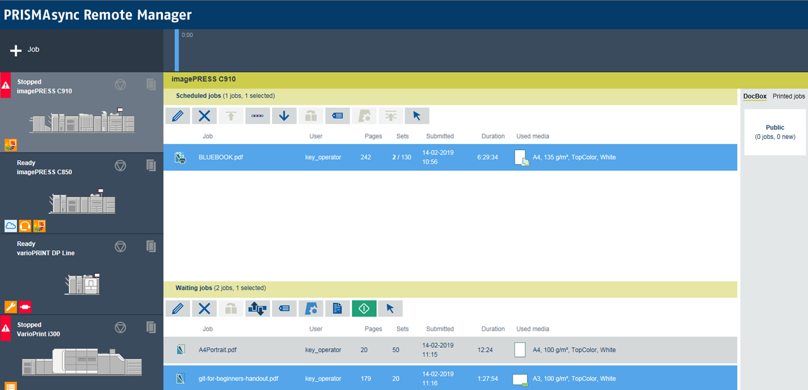The height and width of the screenshot is (390, 808).
Task: Click the greyed-out gear settings icon in Scheduled jobs toolbar
Action: 364,115
